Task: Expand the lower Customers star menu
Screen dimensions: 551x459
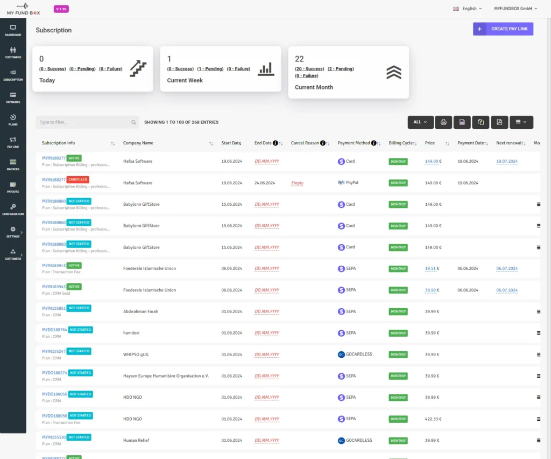Action: [13, 255]
